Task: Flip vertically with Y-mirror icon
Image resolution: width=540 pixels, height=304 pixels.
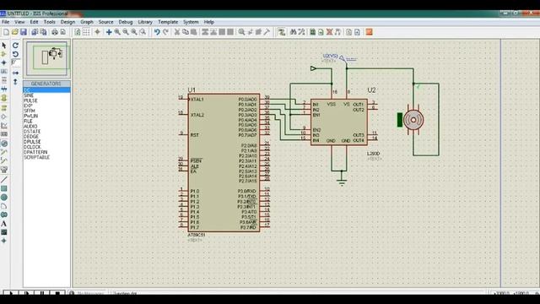Action: (15, 82)
